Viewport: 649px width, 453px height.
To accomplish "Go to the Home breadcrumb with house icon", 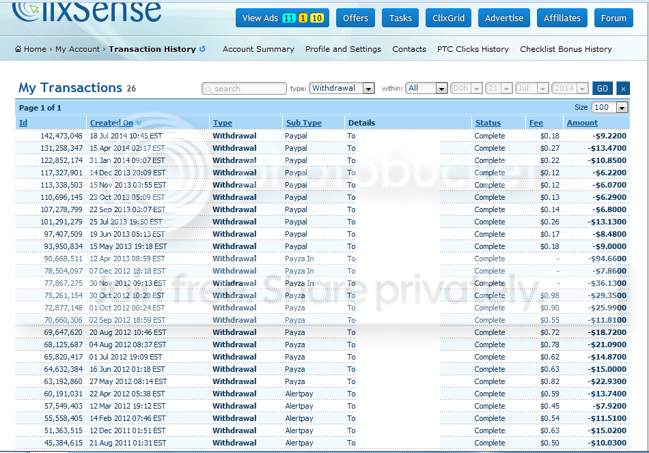I will click(x=31, y=49).
